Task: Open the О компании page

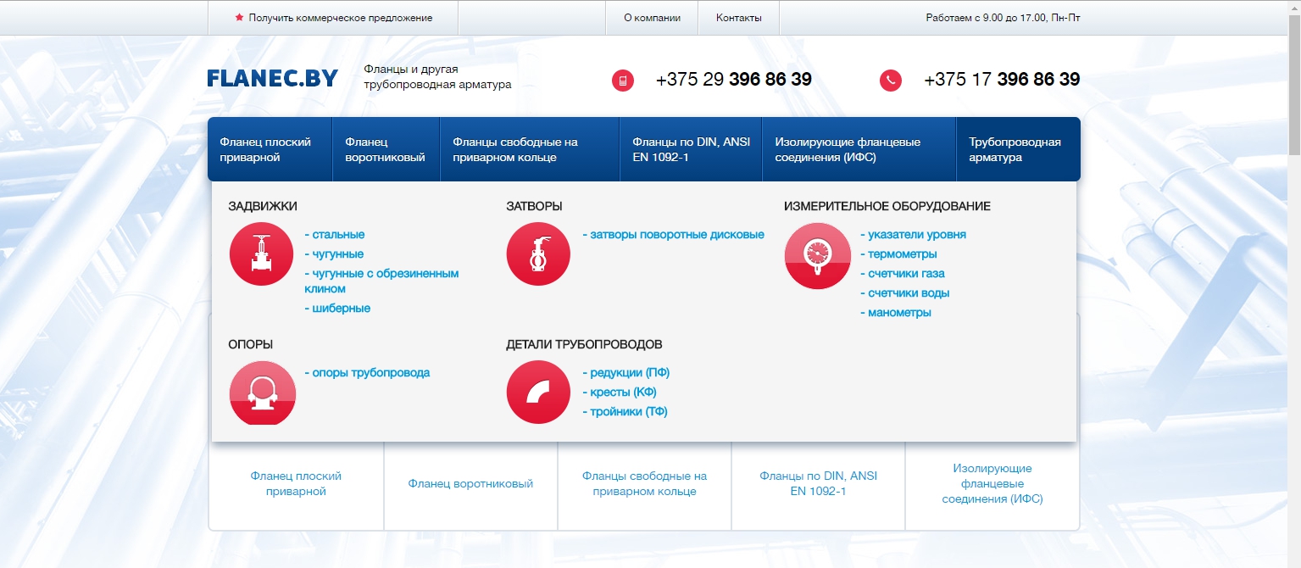Action: 652,18
